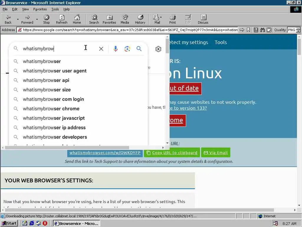Click the system tray scheduler icon
Viewport: 302px width, 227px height.
[x=275, y=223]
